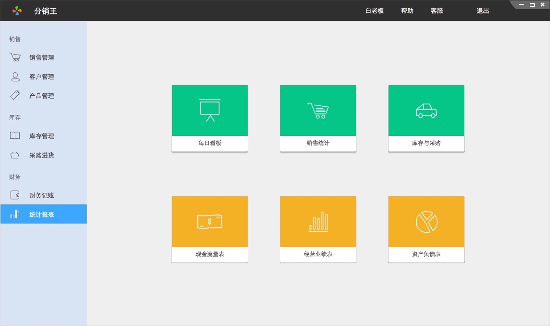The image size is (550, 326).
Task: Click the 现金流量表 banknote icon
Action: coord(210,222)
